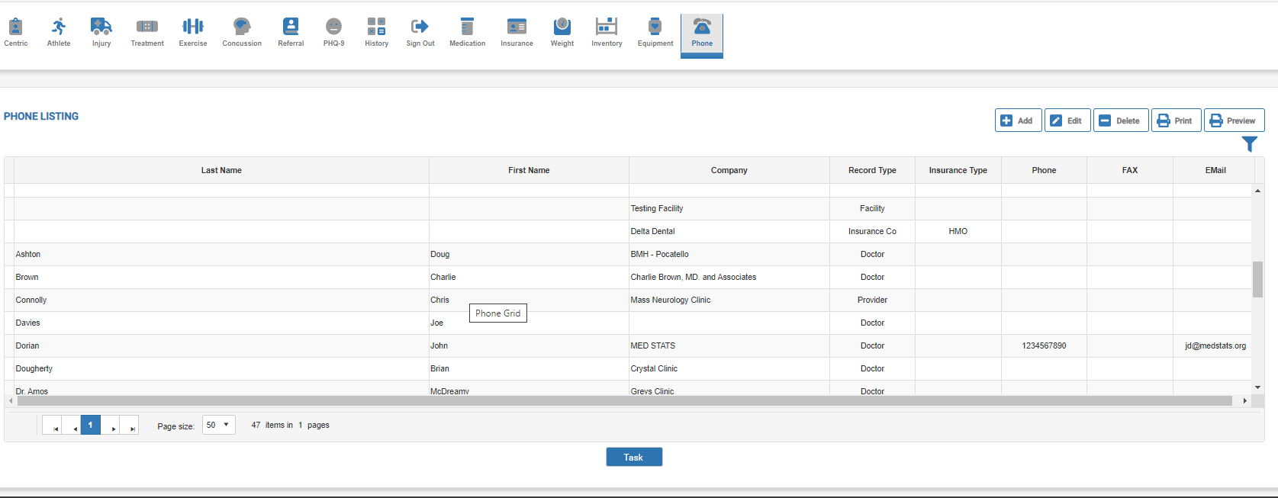
Task: Open the Inventory section
Action: (607, 33)
